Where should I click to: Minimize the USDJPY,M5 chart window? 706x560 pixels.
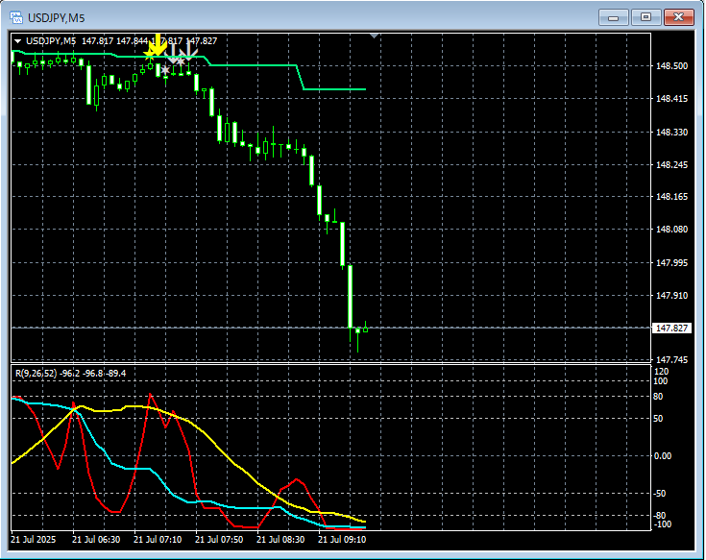pyautogui.click(x=613, y=16)
